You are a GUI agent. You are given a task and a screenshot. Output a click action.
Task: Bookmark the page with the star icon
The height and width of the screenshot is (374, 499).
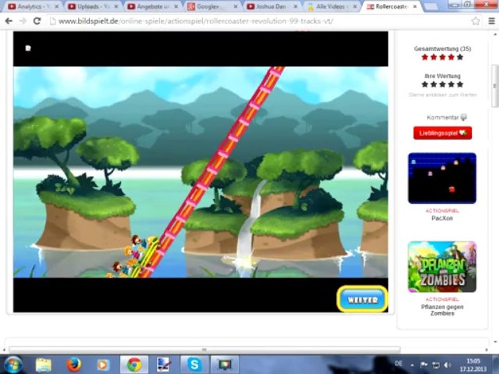point(476,21)
